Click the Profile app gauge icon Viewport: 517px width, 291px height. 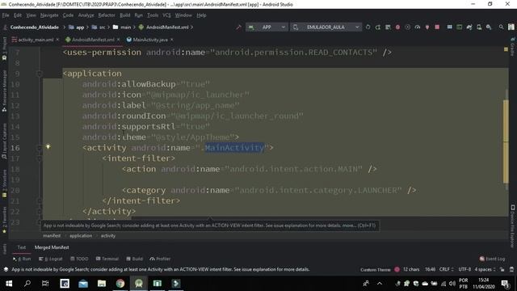tap(418, 27)
